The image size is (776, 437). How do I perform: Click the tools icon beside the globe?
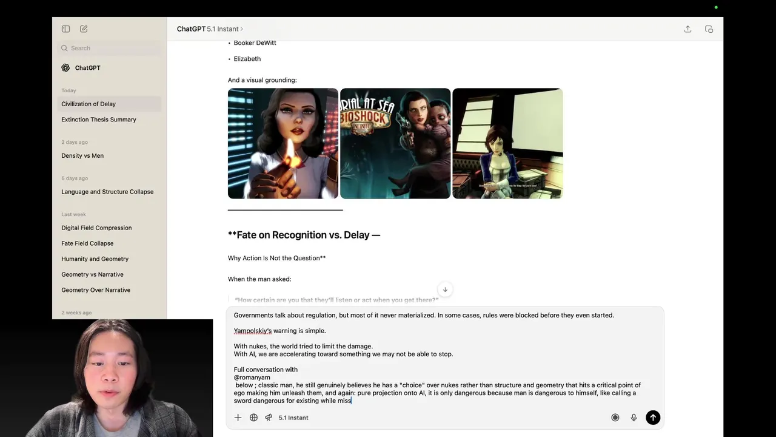coord(269,418)
